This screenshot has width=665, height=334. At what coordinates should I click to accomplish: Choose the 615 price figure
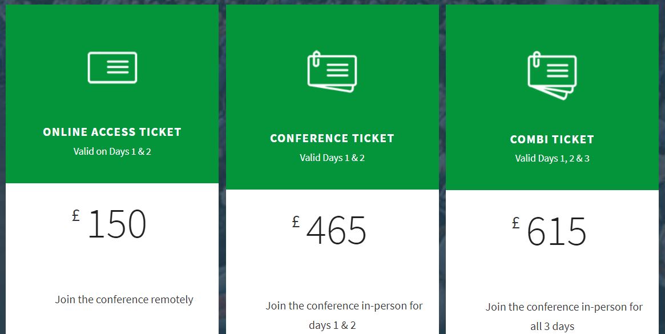point(557,232)
